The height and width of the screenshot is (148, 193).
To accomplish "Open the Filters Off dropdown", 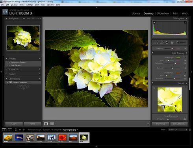I will pos(178,129).
